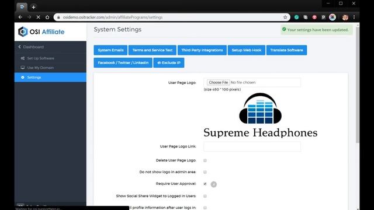374x210 pixels.
Task: Open System Emails settings
Action: point(110,50)
